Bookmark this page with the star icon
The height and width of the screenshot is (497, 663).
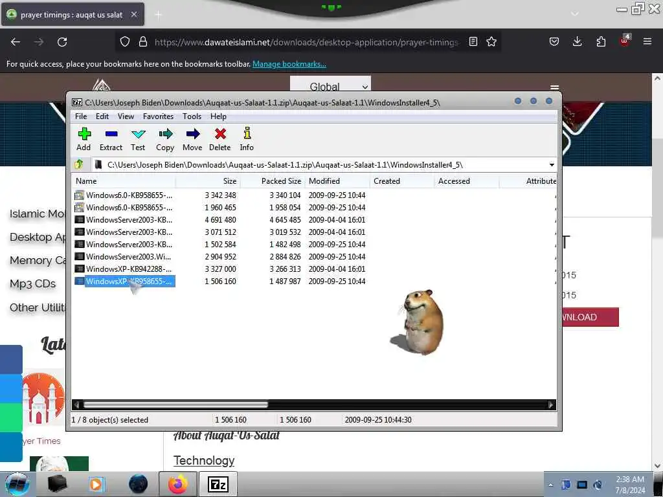491,41
